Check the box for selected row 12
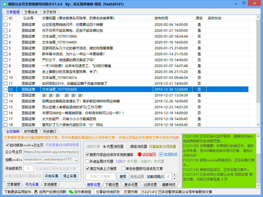263x197 pixels. pyautogui.click(x=6, y=89)
